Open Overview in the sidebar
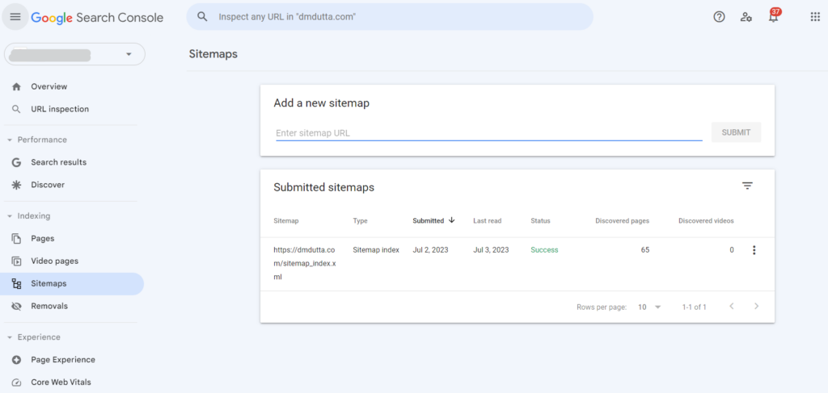This screenshot has height=393, width=828. pos(49,86)
